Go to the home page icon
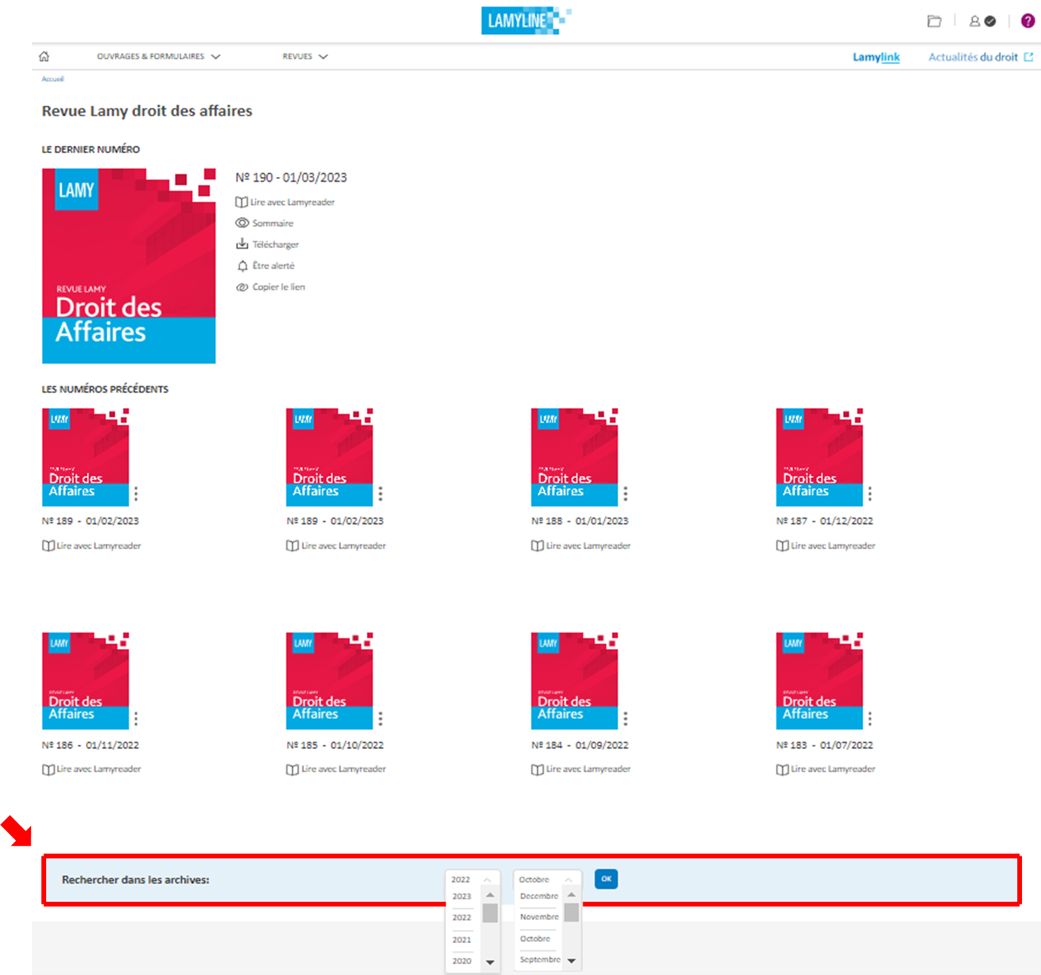1041x975 pixels. [44, 56]
